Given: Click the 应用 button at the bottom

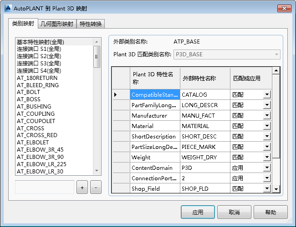Looking at the screenshot, I should [x=198, y=212].
